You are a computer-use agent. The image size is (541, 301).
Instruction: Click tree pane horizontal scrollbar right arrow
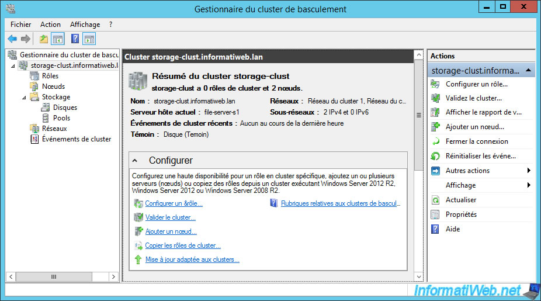coord(113,276)
